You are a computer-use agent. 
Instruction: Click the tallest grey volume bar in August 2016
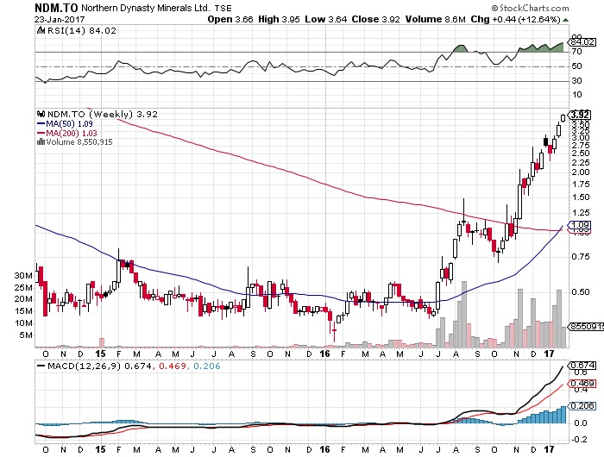pyautogui.click(x=464, y=314)
